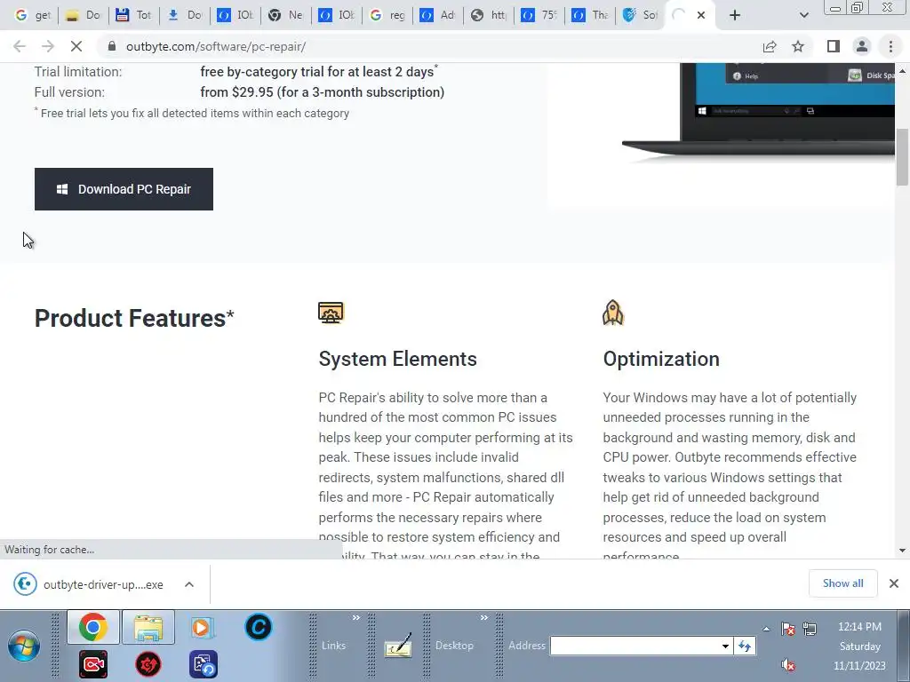Click the forward navigation arrow
The width and height of the screenshot is (910, 682).
pos(48,46)
